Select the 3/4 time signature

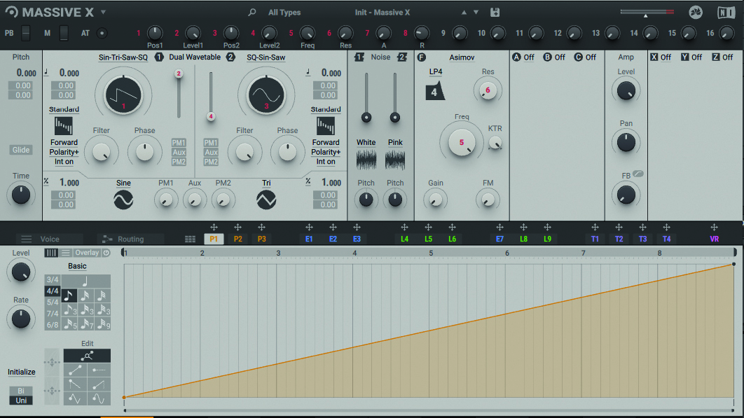[x=52, y=280]
